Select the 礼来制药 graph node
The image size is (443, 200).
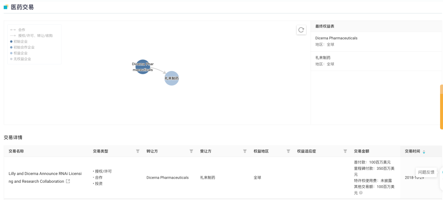pyautogui.click(x=172, y=78)
